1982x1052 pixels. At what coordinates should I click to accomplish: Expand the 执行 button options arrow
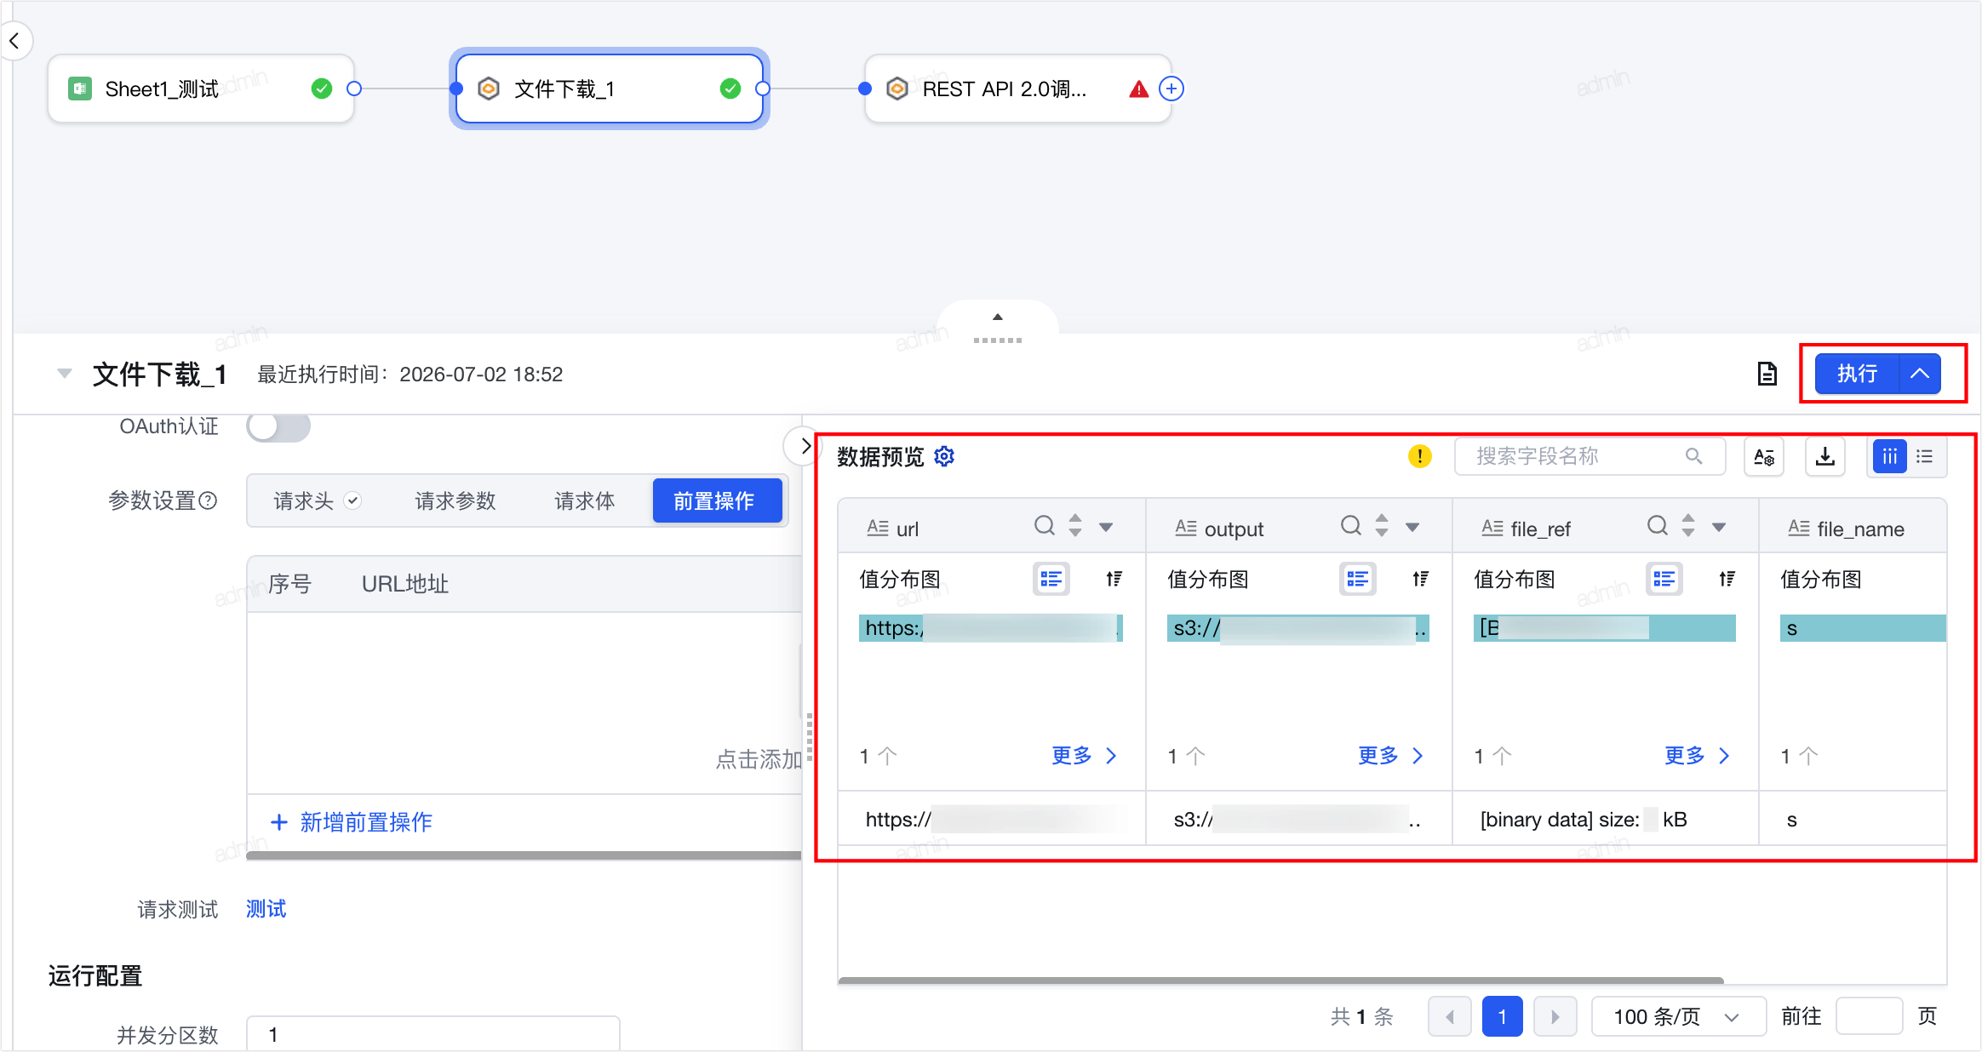click(x=1920, y=374)
